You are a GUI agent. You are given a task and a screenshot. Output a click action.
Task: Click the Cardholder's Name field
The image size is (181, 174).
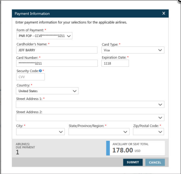pos(57,50)
